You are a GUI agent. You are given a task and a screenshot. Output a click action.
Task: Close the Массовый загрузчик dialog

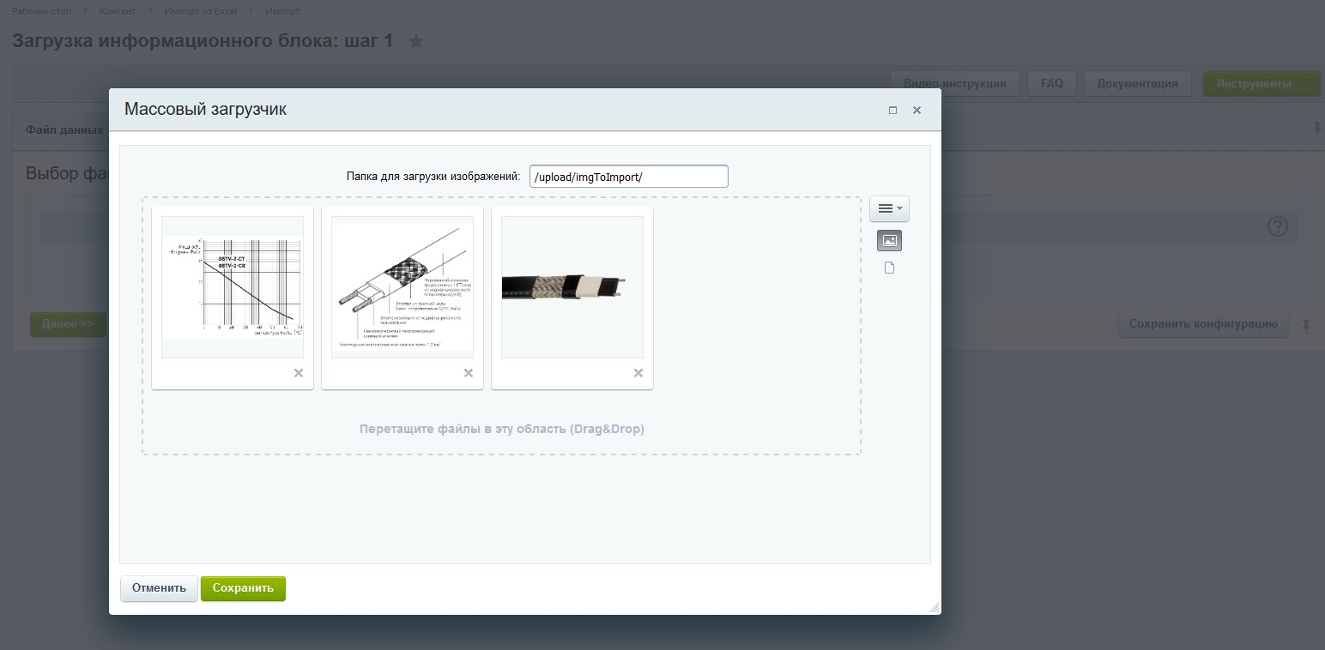point(917,110)
